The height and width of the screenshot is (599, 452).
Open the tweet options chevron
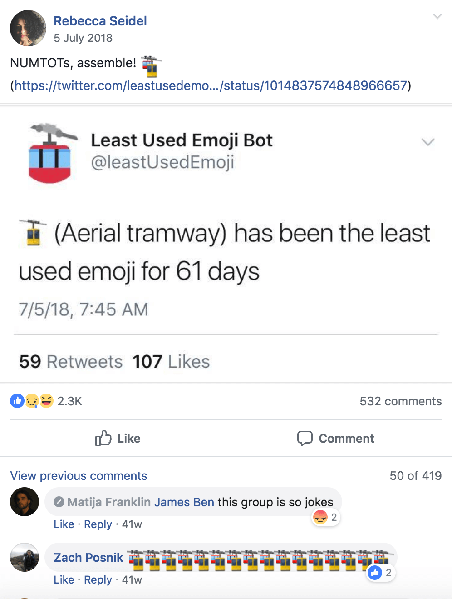click(427, 142)
